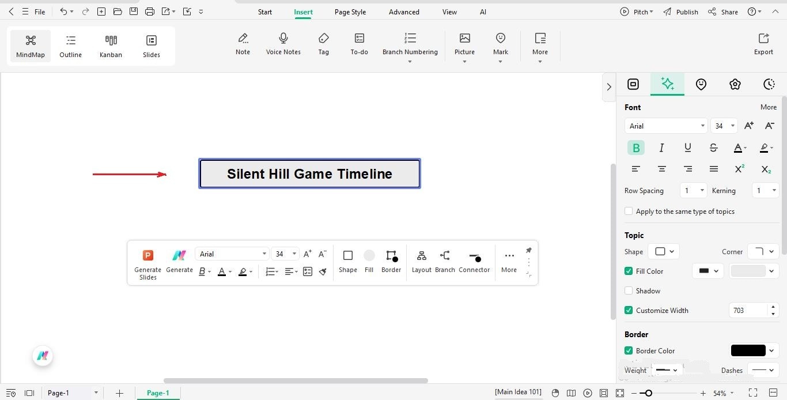787x400 pixels.
Task: Check Apply to the same type of topics
Action: point(629,212)
